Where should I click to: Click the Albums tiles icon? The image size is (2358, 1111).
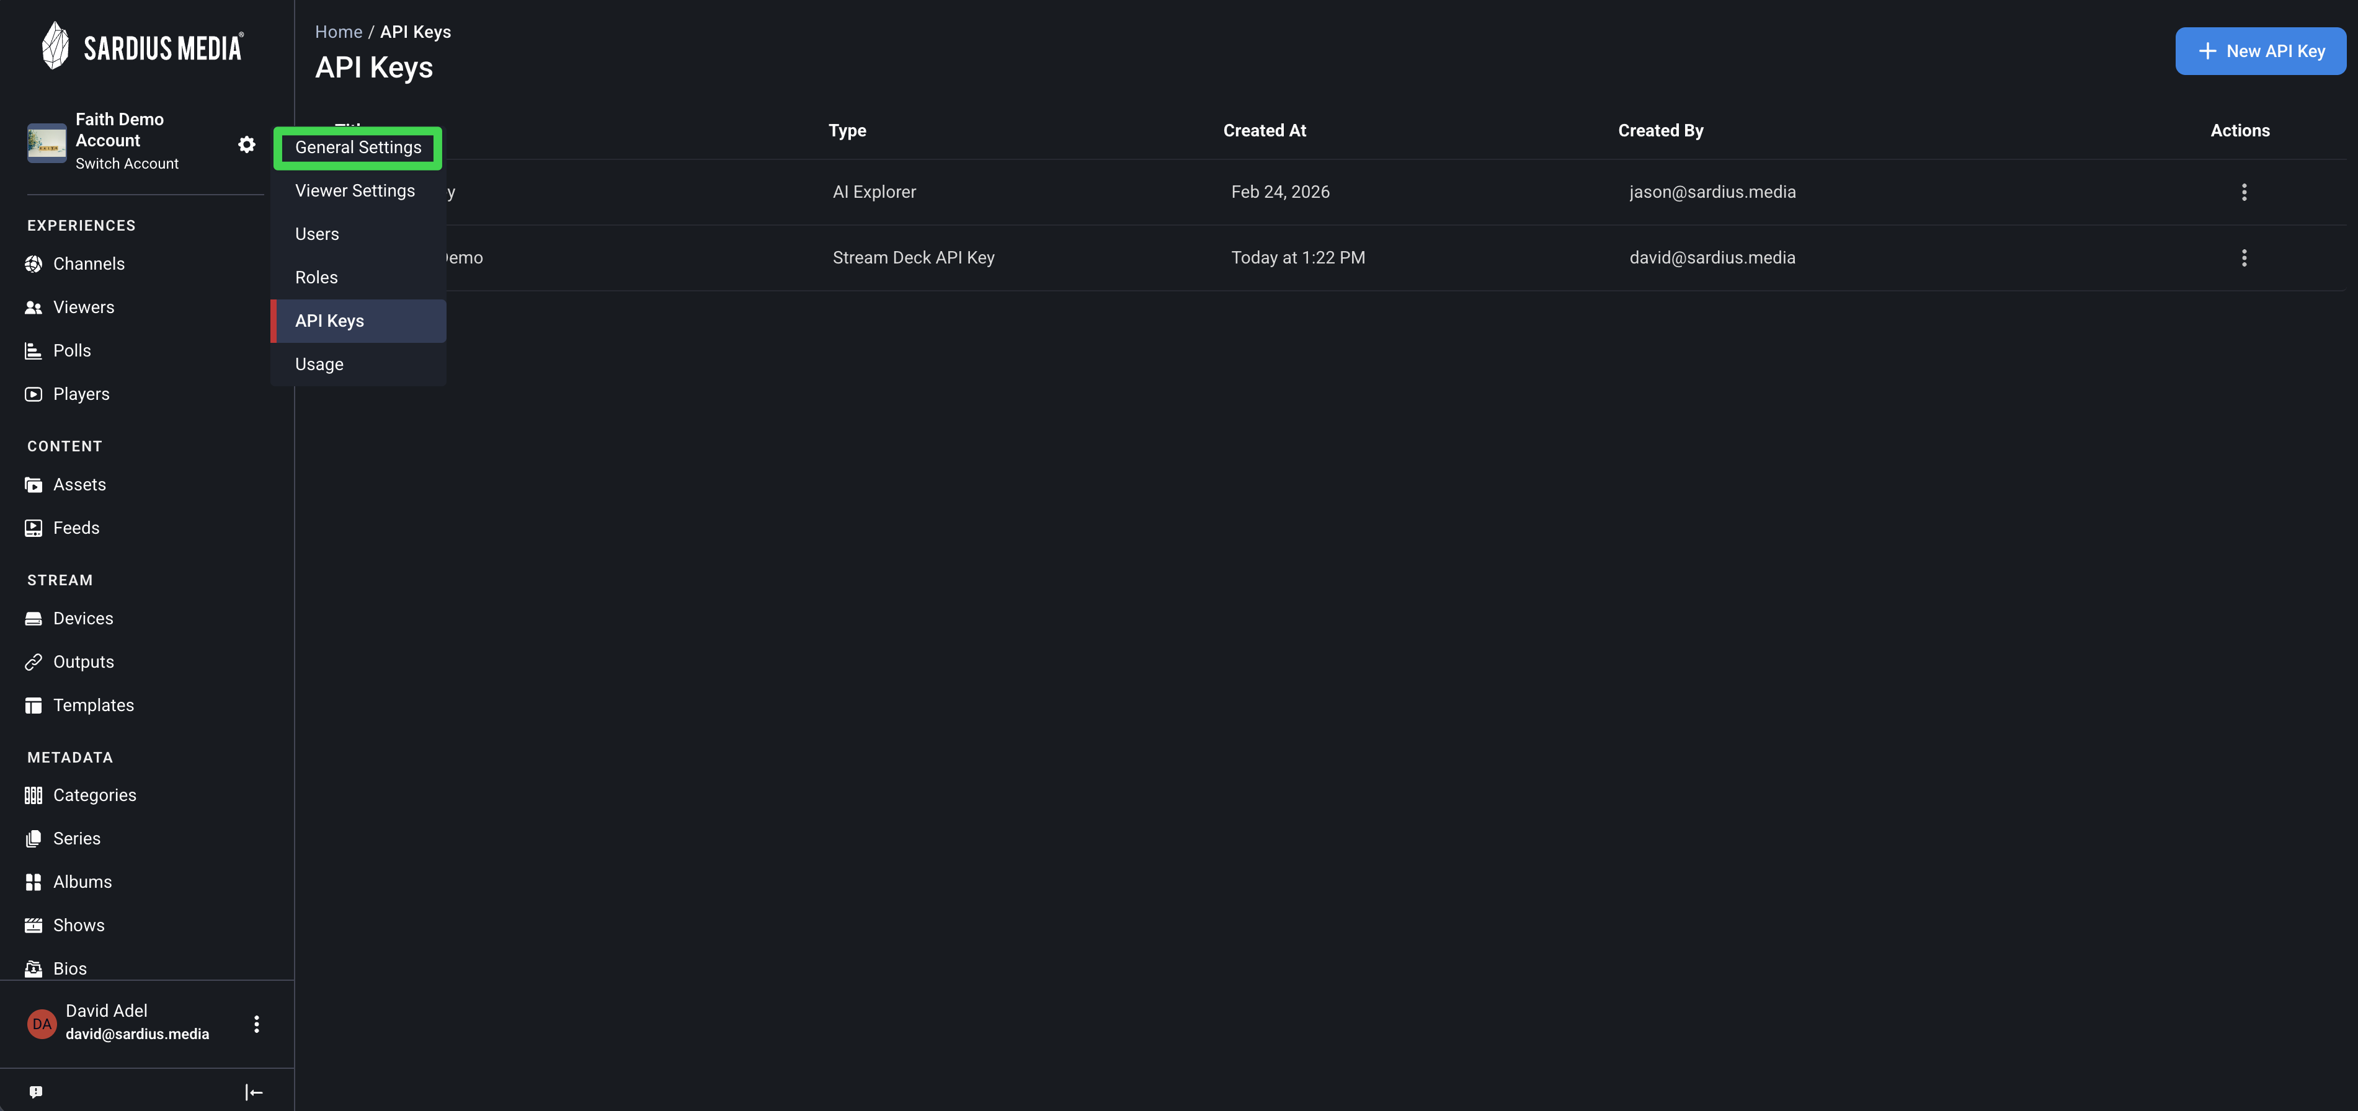tap(34, 882)
